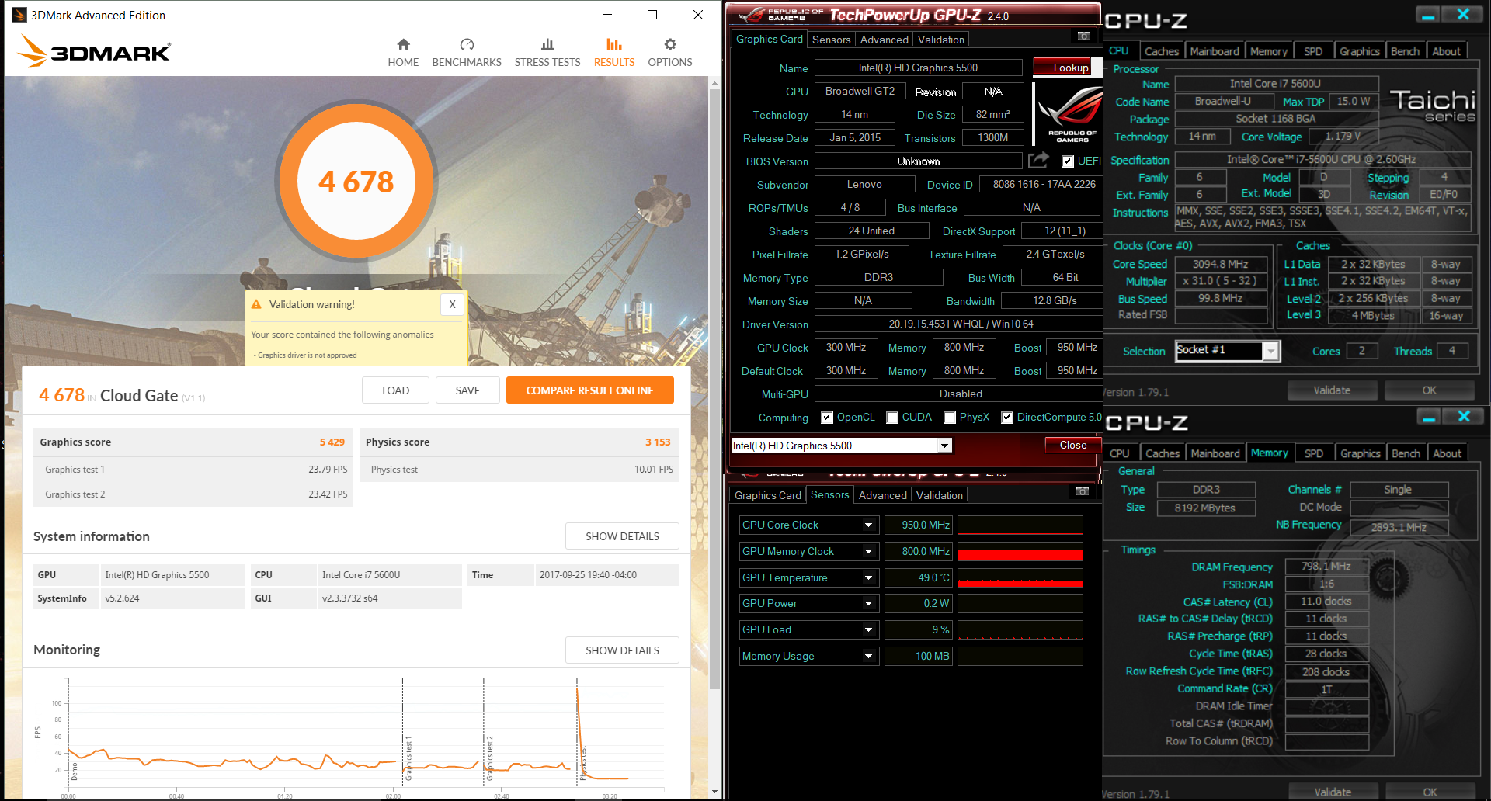This screenshot has width=1491, height=801.
Task: Expand the Memory Usage sensor dropdown
Action: (x=869, y=657)
